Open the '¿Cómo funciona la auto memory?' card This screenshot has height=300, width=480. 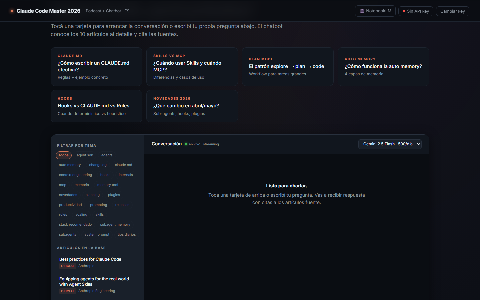tap(383, 67)
